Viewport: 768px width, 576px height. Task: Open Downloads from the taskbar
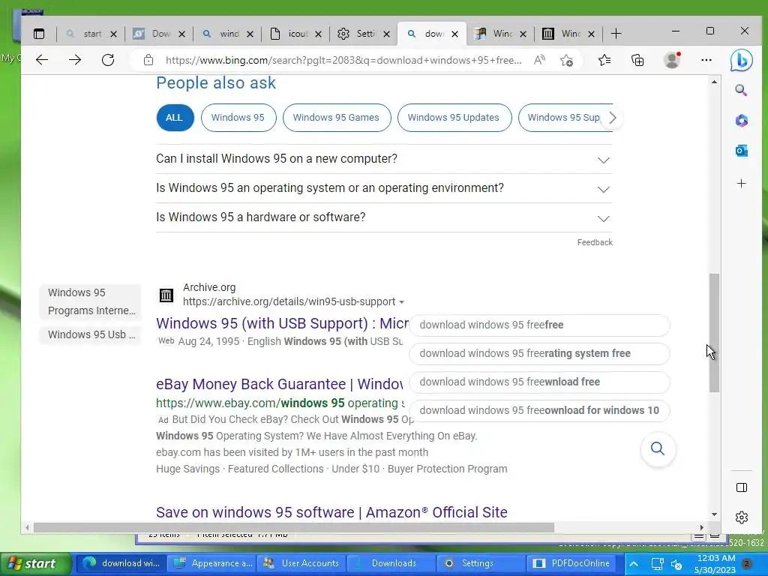coord(391,564)
